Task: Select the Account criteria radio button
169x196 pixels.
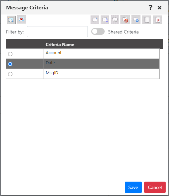Action: tap(10, 54)
